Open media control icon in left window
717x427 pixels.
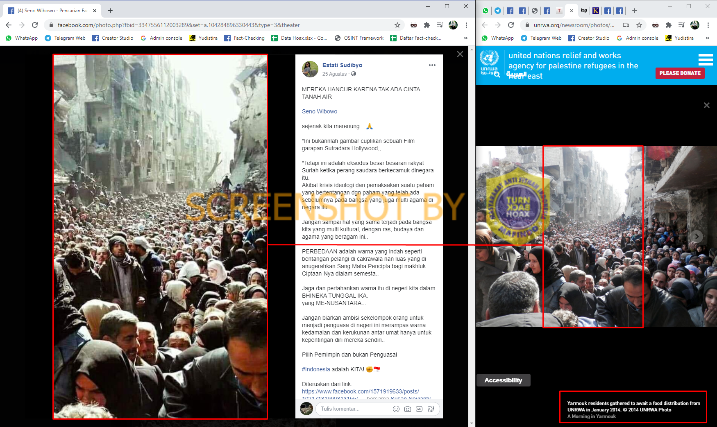pyautogui.click(x=440, y=25)
